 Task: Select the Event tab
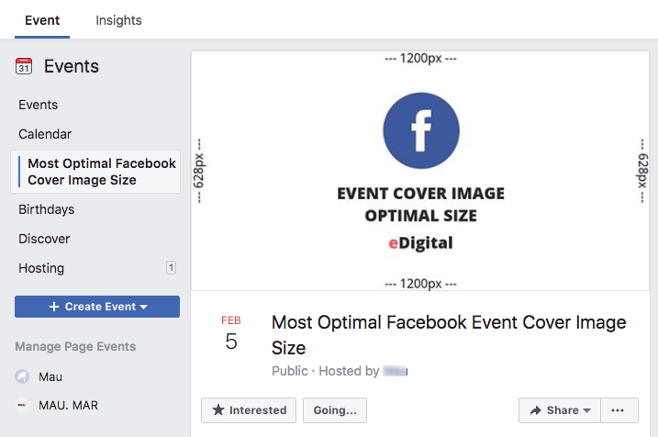[42, 20]
